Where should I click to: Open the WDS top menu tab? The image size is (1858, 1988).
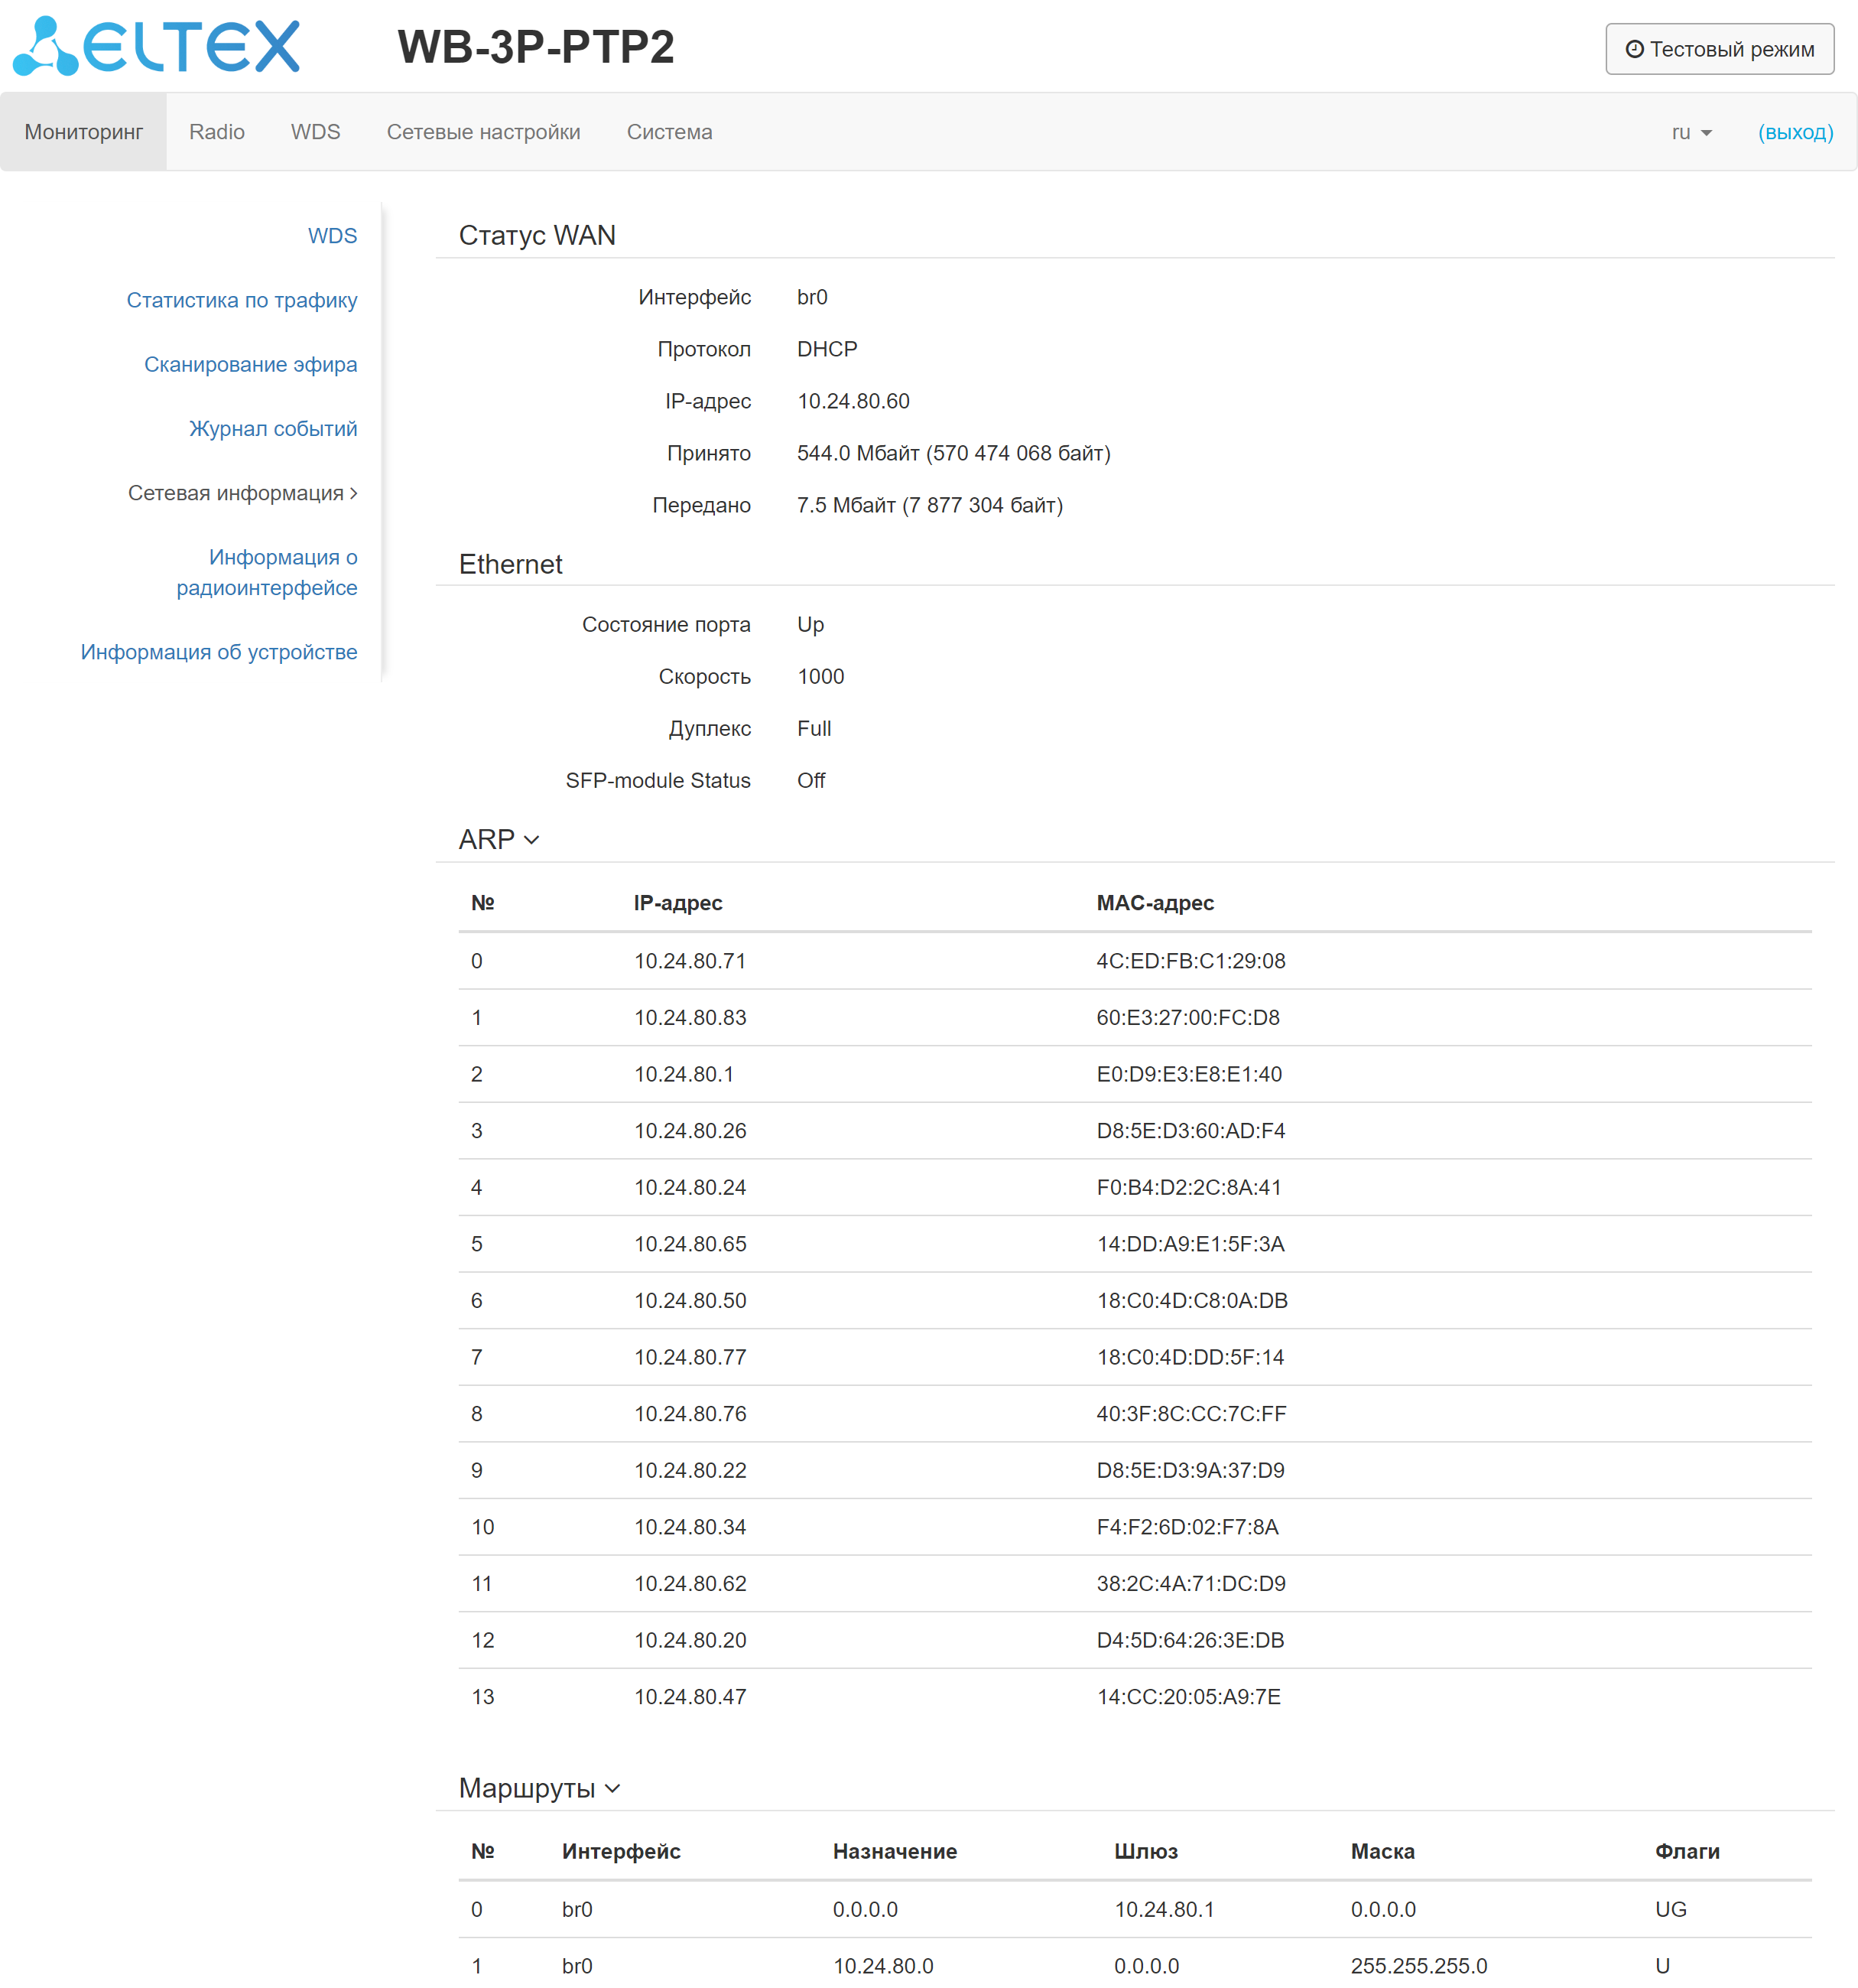(x=315, y=132)
